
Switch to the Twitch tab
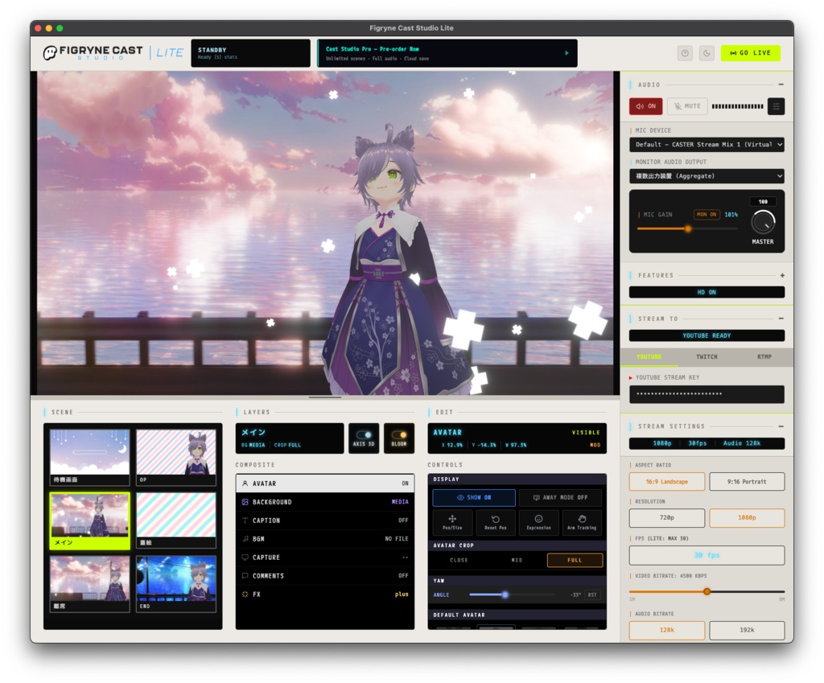(x=707, y=356)
